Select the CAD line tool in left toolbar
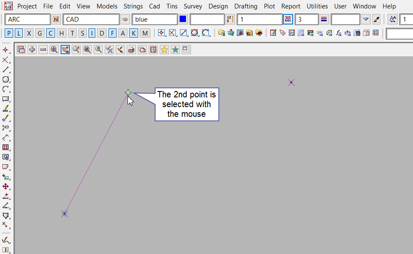 pyautogui.click(x=6, y=70)
